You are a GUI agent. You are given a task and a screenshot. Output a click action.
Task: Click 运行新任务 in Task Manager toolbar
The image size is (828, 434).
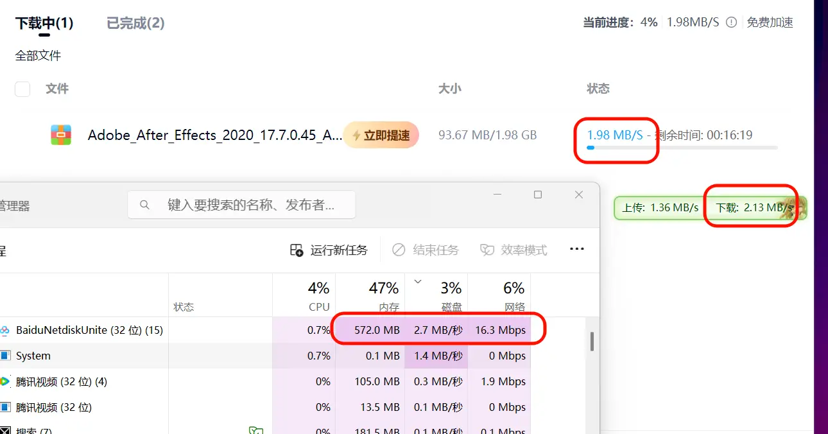pos(329,250)
